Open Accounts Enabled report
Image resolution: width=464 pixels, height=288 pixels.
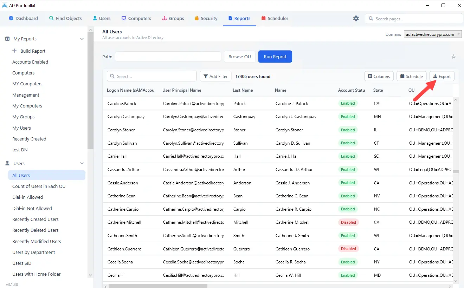point(30,62)
